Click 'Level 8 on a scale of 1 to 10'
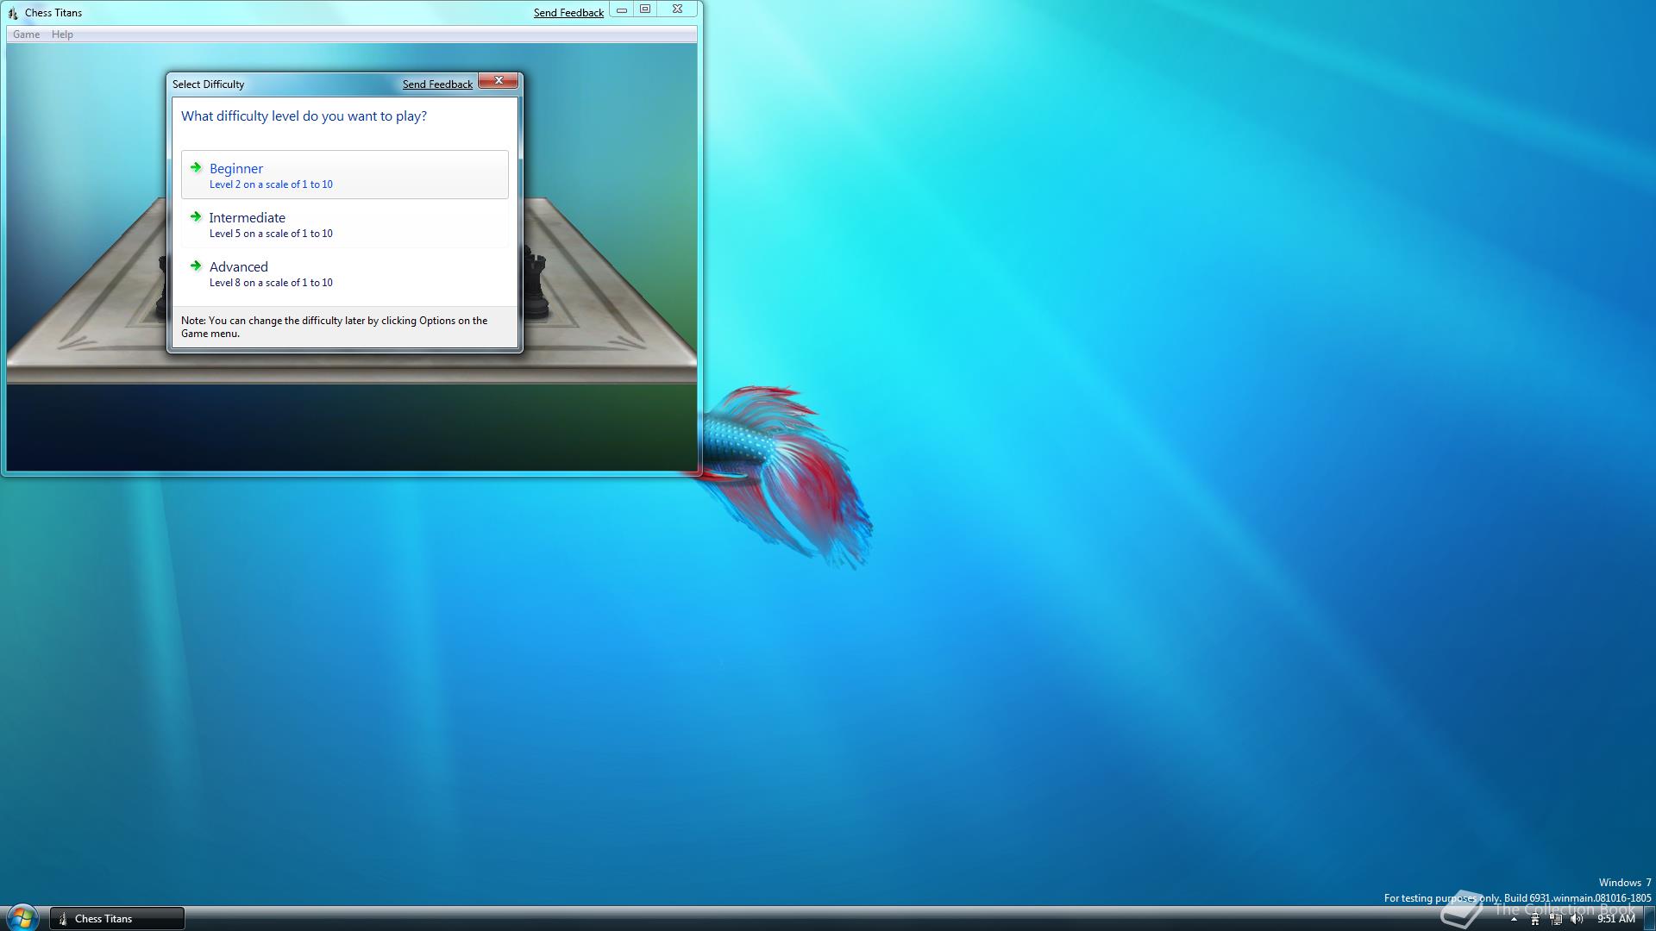Viewport: 1656px width, 931px height. 271,283
